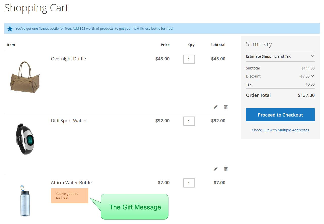Click the Overnight Duffle bag thumbnail
This screenshot has width=324, height=224.
(25, 77)
